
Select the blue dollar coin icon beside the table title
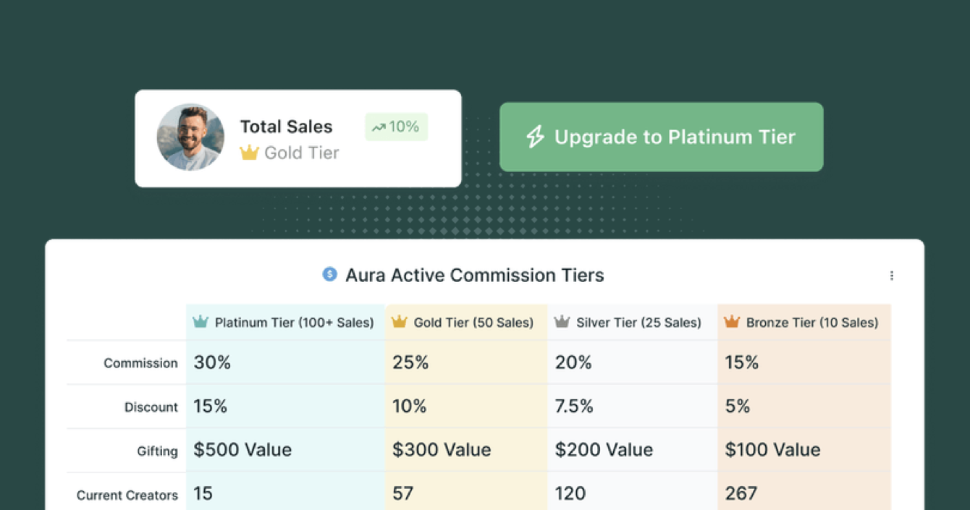(329, 275)
